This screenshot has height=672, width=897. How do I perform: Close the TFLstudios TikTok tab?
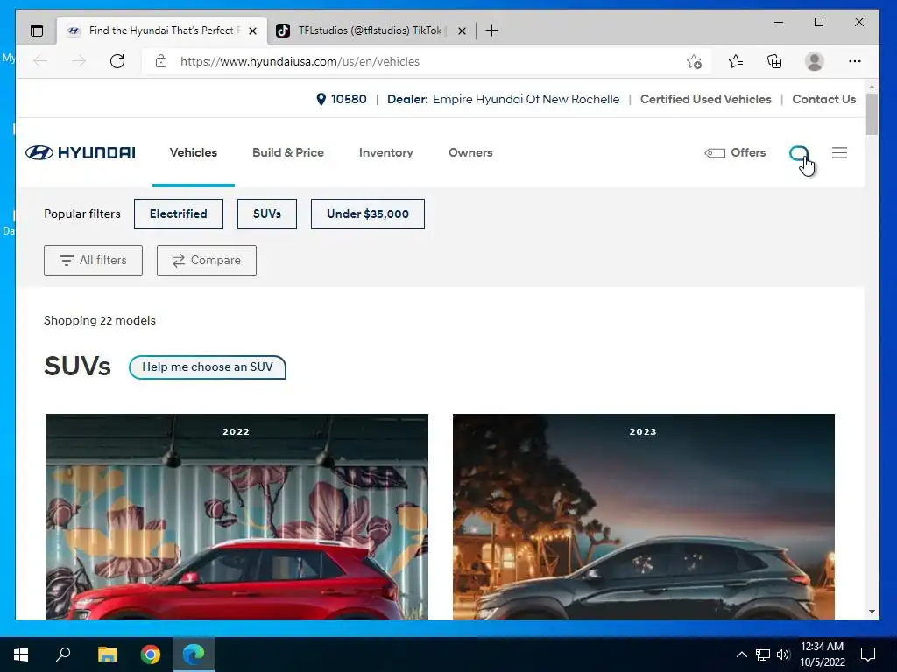coord(462,31)
